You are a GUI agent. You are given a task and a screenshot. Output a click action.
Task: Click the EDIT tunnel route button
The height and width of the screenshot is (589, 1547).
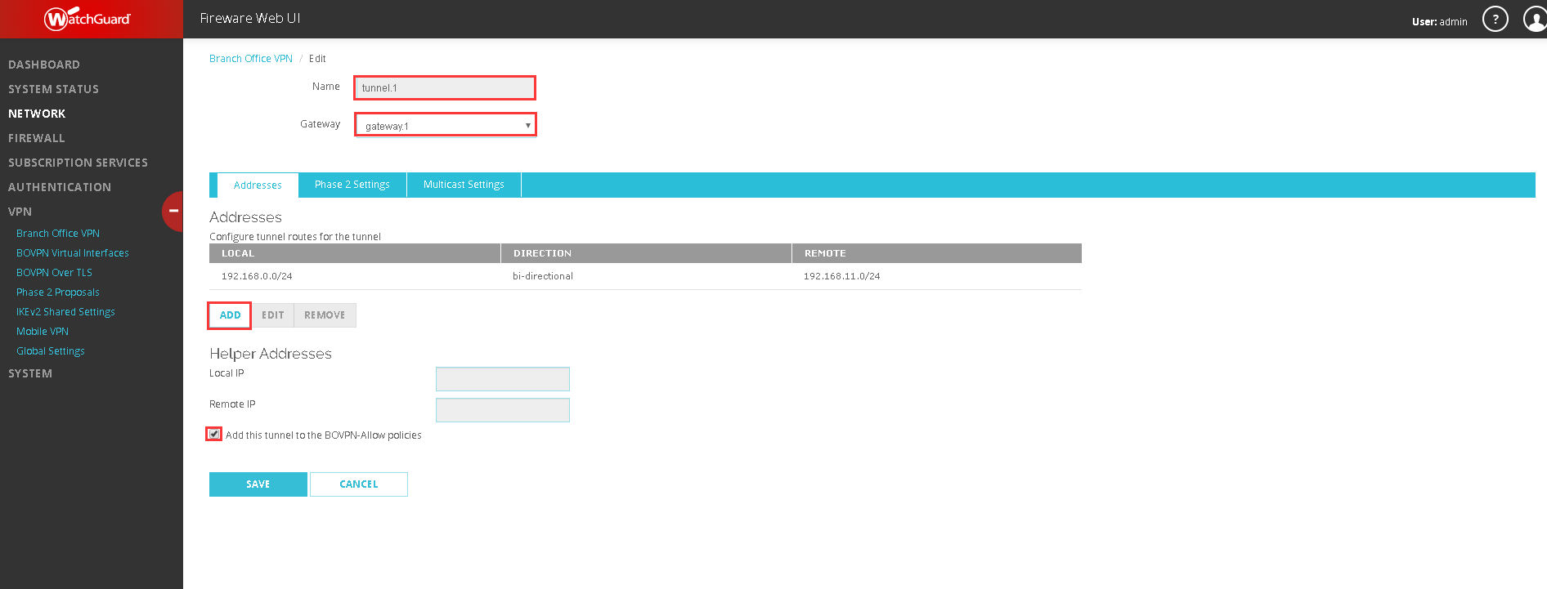pyautogui.click(x=273, y=315)
